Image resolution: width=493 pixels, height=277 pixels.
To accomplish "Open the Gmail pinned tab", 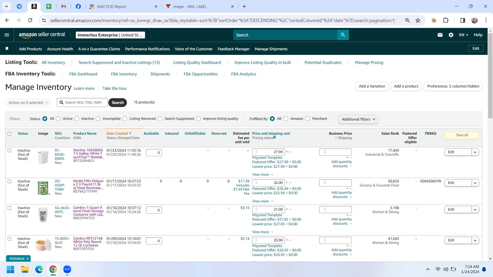I will (x=64, y=6).
